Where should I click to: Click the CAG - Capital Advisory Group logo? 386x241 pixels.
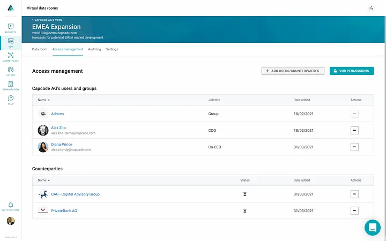[x=43, y=194]
